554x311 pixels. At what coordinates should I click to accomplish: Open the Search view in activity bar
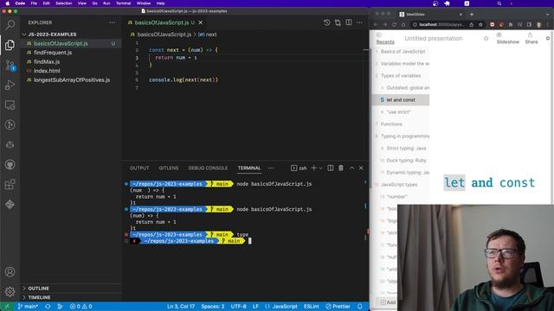click(x=10, y=25)
